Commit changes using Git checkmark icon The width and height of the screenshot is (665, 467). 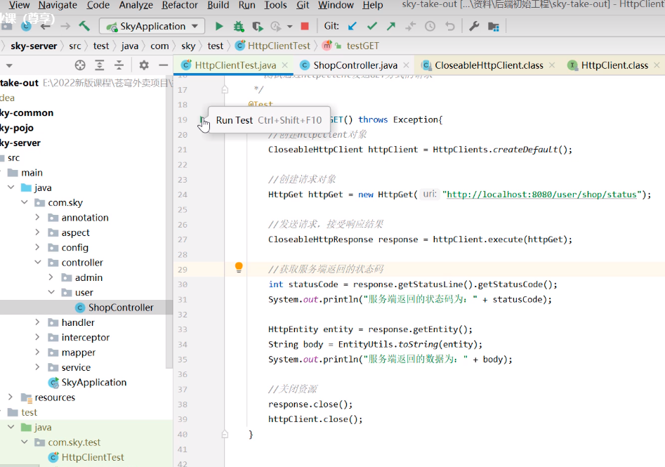372,26
